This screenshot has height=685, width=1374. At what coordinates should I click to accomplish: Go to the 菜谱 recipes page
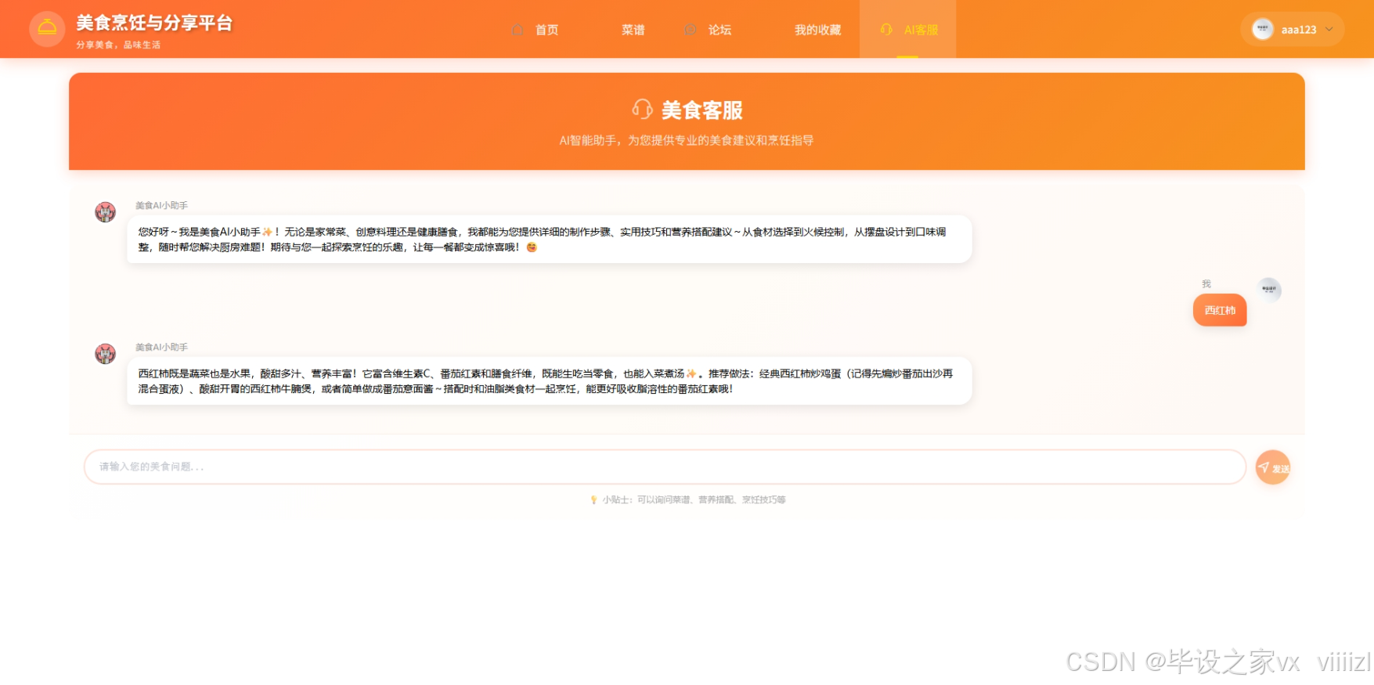(633, 30)
